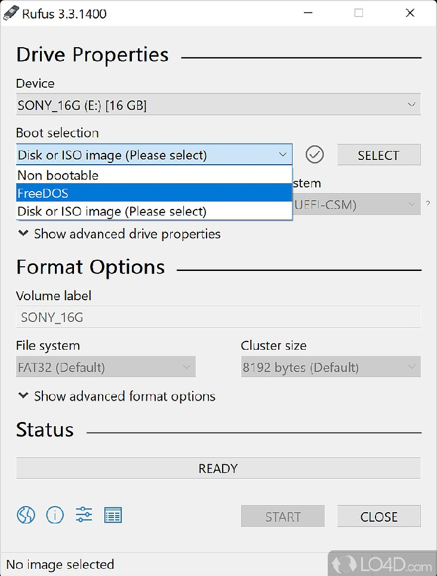Choose FreeDOS from the boot list
The width and height of the screenshot is (437, 576).
pos(154,193)
